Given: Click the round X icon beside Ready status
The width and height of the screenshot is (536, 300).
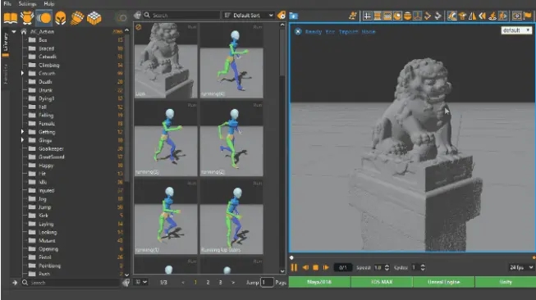Looking at the screenshot, I should 298,32.
